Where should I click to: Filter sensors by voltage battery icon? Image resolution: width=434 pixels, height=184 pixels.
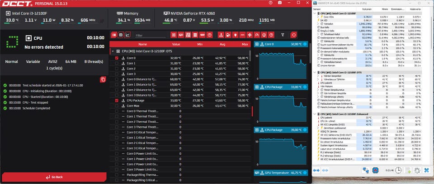(228, 35)
